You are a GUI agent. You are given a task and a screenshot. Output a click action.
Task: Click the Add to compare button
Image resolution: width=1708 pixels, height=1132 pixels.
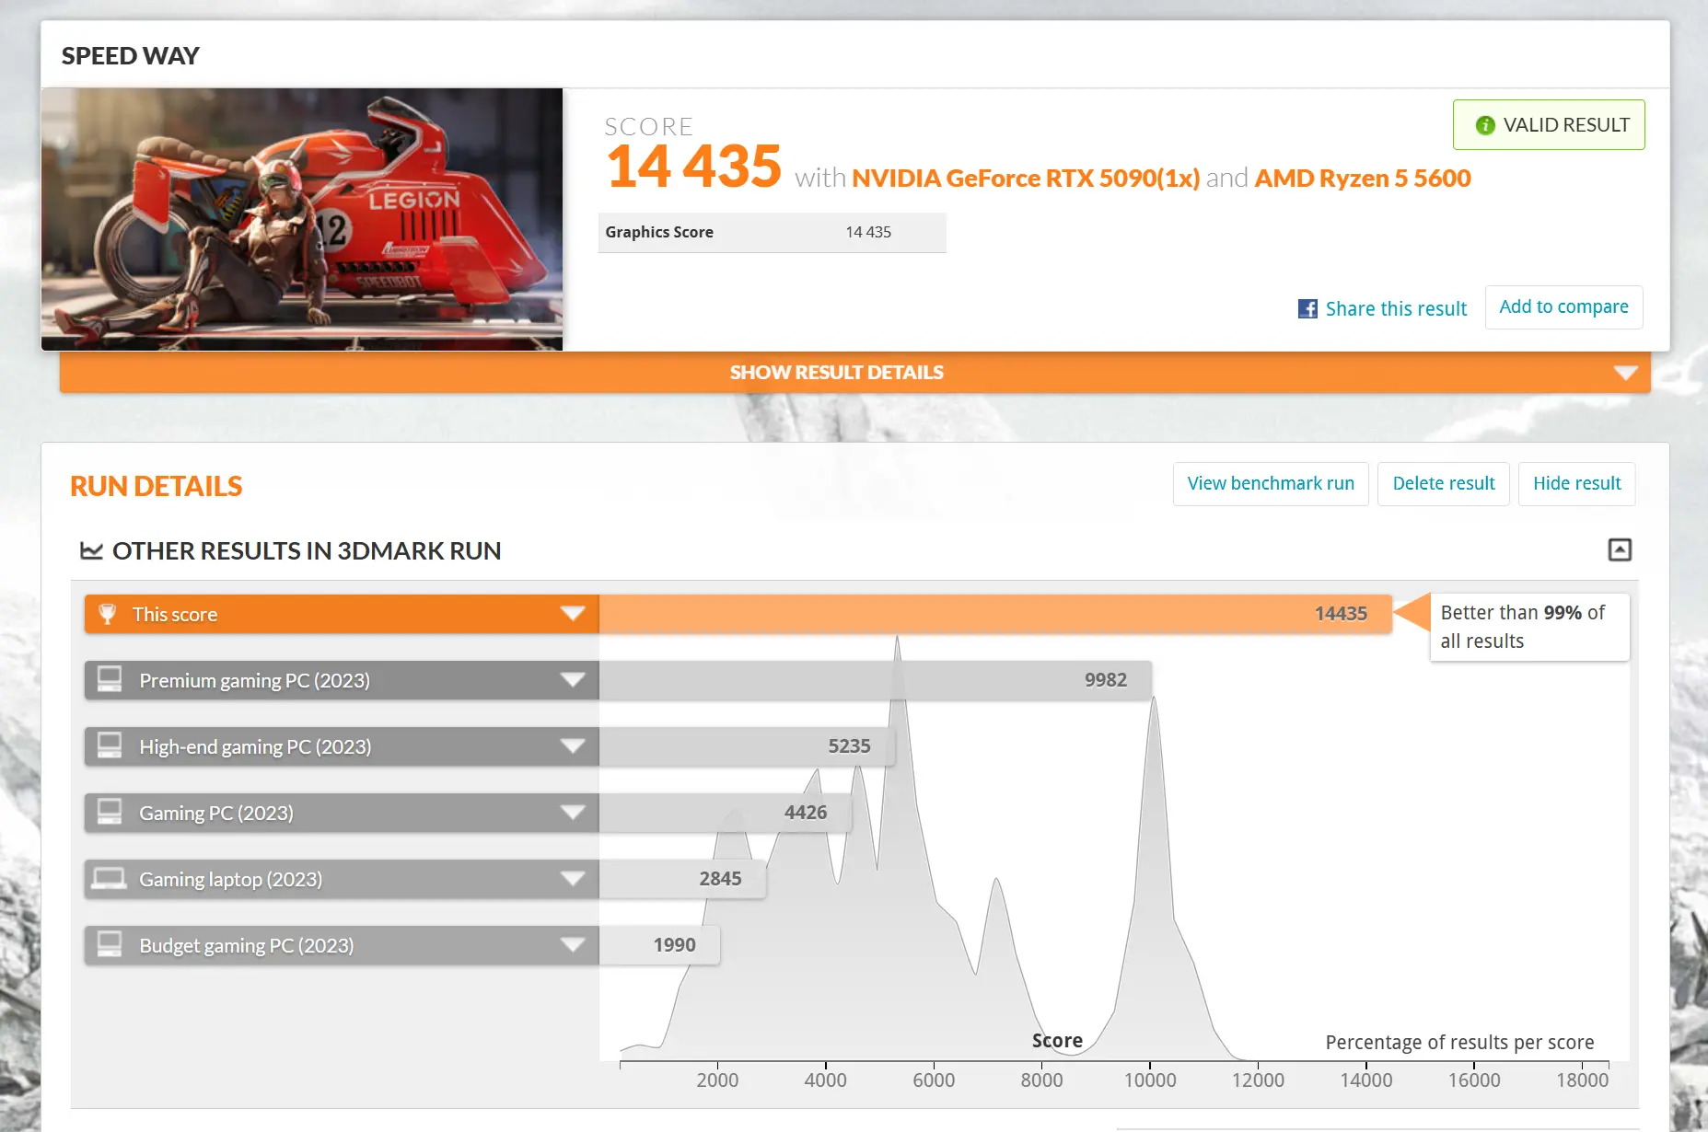pyautogui.click(x=1563, y=307)
